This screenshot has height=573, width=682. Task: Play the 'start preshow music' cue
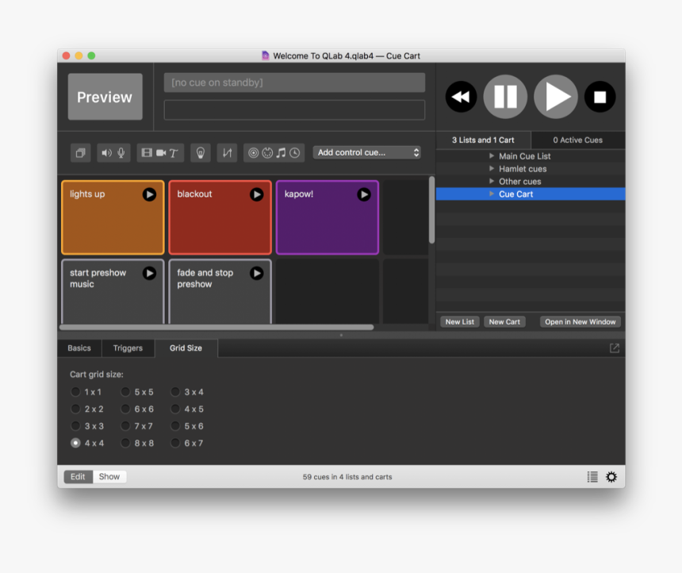click(x=149, y=273)
